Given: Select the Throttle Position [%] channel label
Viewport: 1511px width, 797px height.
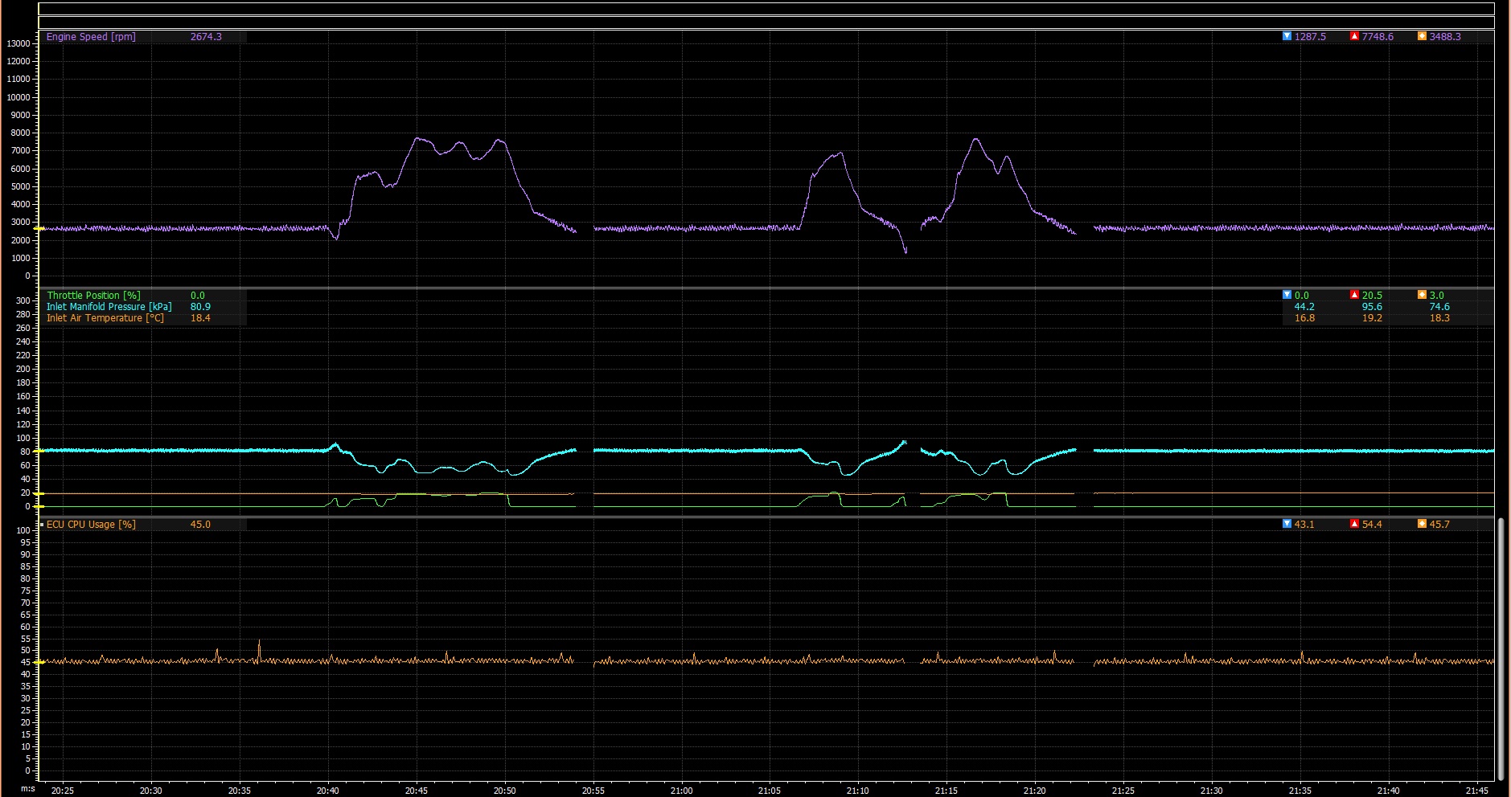Looking at the screenshot, I should [93, 296].
